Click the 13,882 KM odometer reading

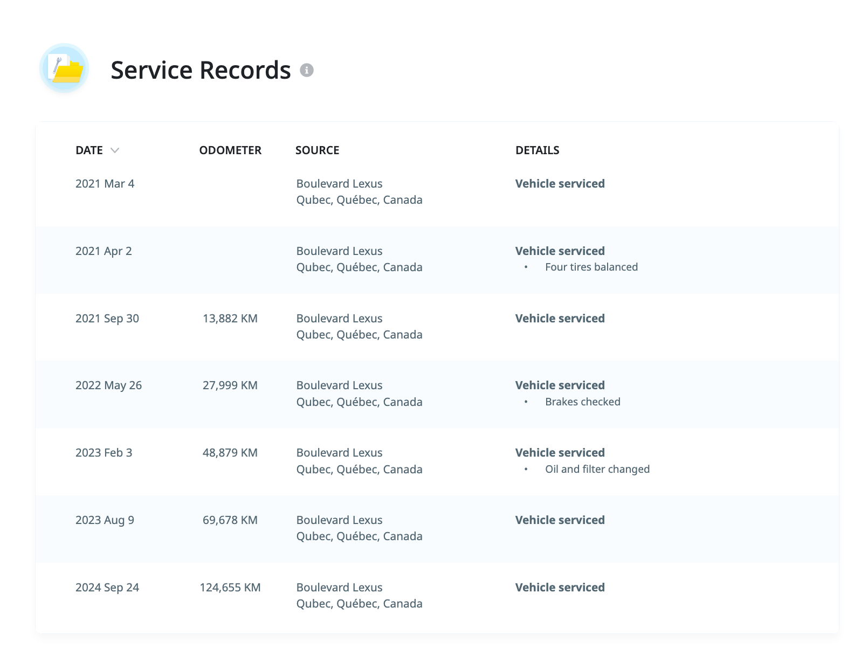coord(230,319)
